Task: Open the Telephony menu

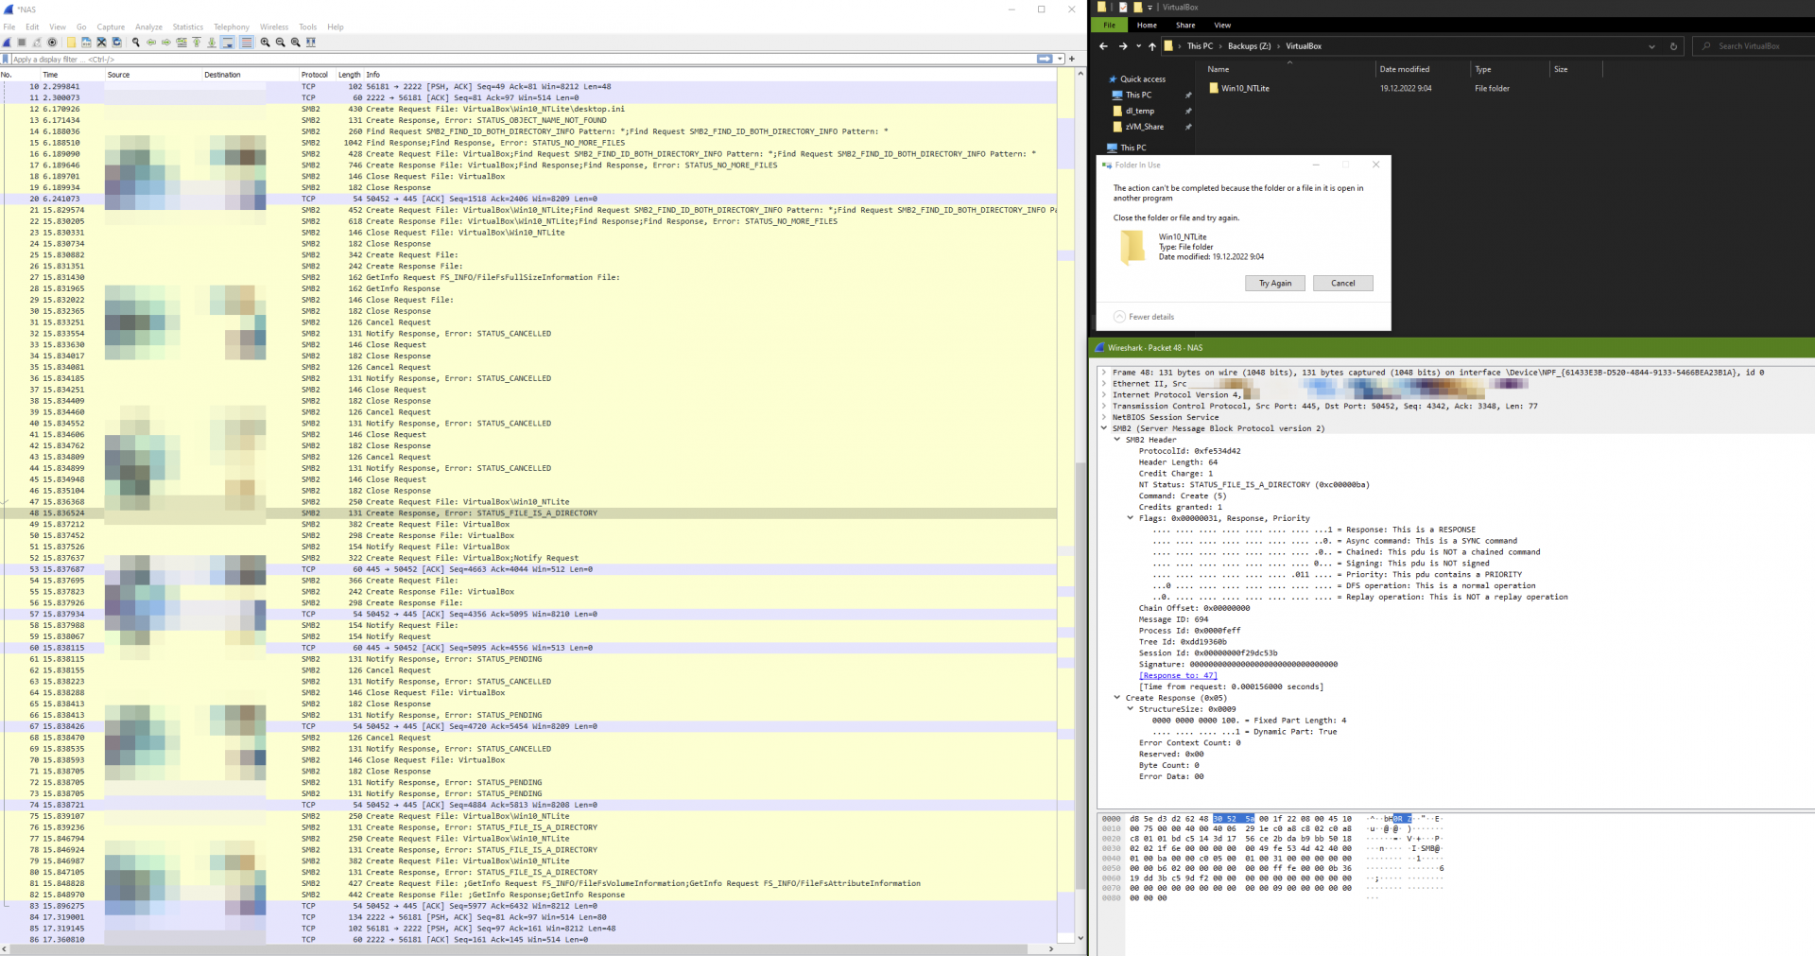Action: click(x=232, y=26)
